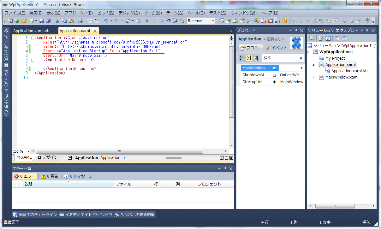Click the Open File folder icon

coord(24,21)
